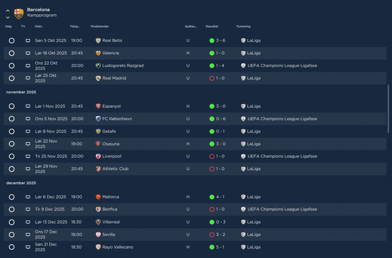Select the radio button for Valencia match

pyautogui.click(x=12, y=53)
